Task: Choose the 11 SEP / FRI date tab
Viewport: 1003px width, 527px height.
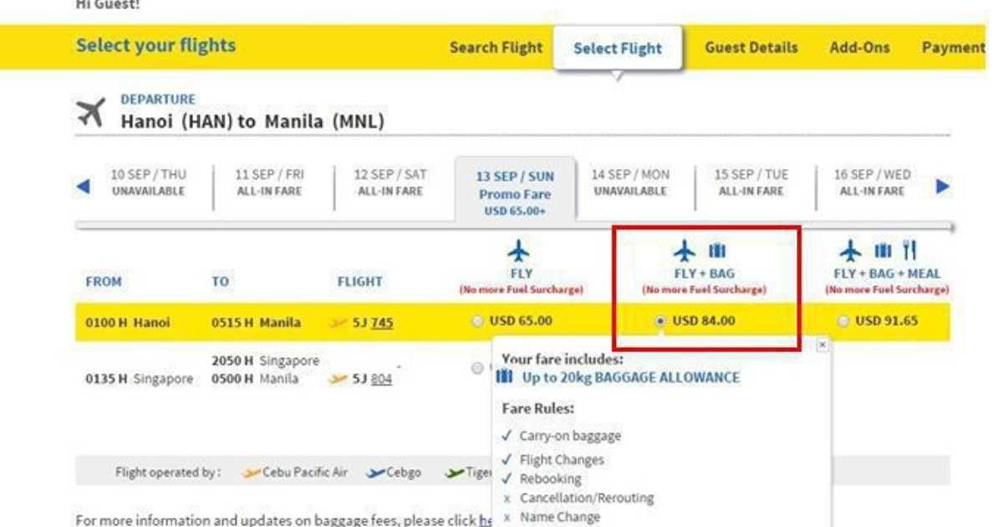Action: pyautogui.click(x=269, y=182)
